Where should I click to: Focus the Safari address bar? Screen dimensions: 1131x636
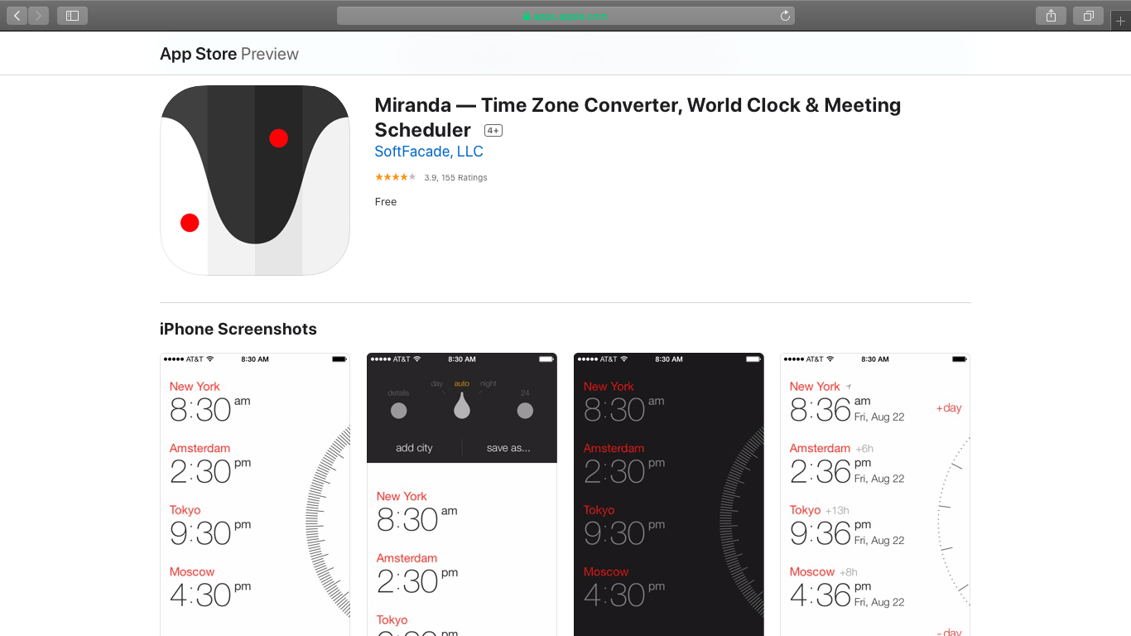coord(565,16)
